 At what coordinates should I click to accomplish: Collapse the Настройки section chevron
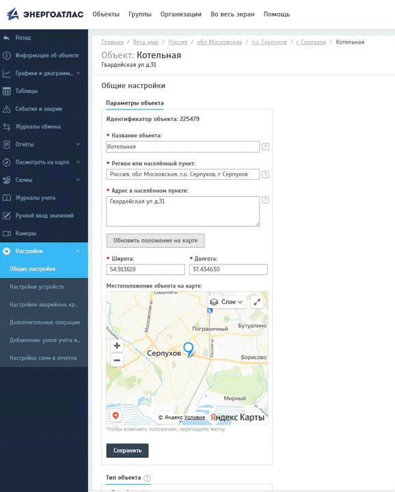[x=78, y=251]
